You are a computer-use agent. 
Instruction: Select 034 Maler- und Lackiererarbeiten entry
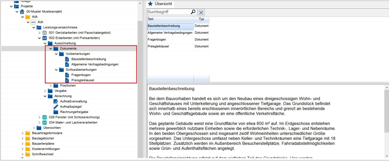click(73, 123)
